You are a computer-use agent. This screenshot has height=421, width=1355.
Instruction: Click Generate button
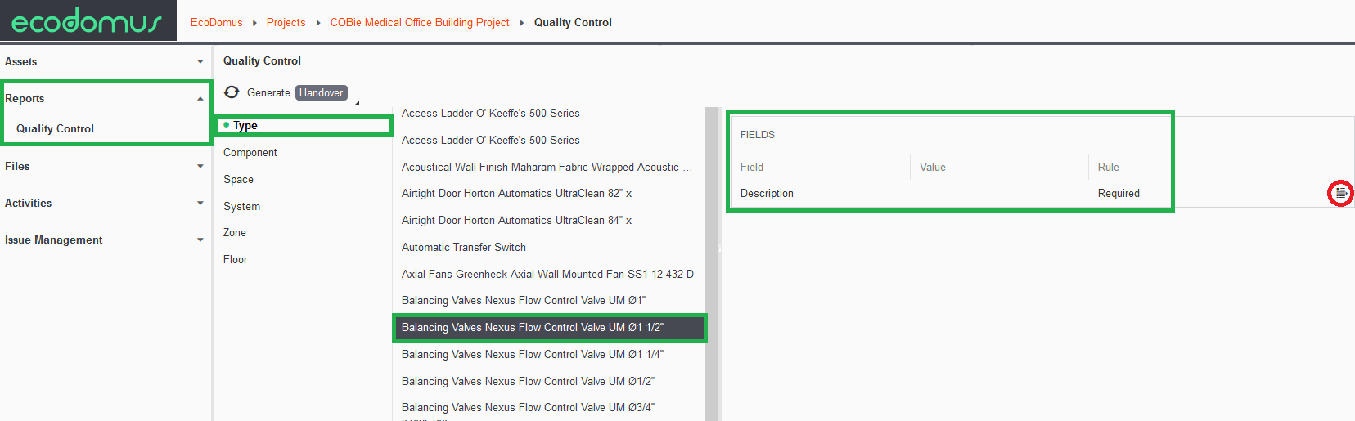[268, 92]
